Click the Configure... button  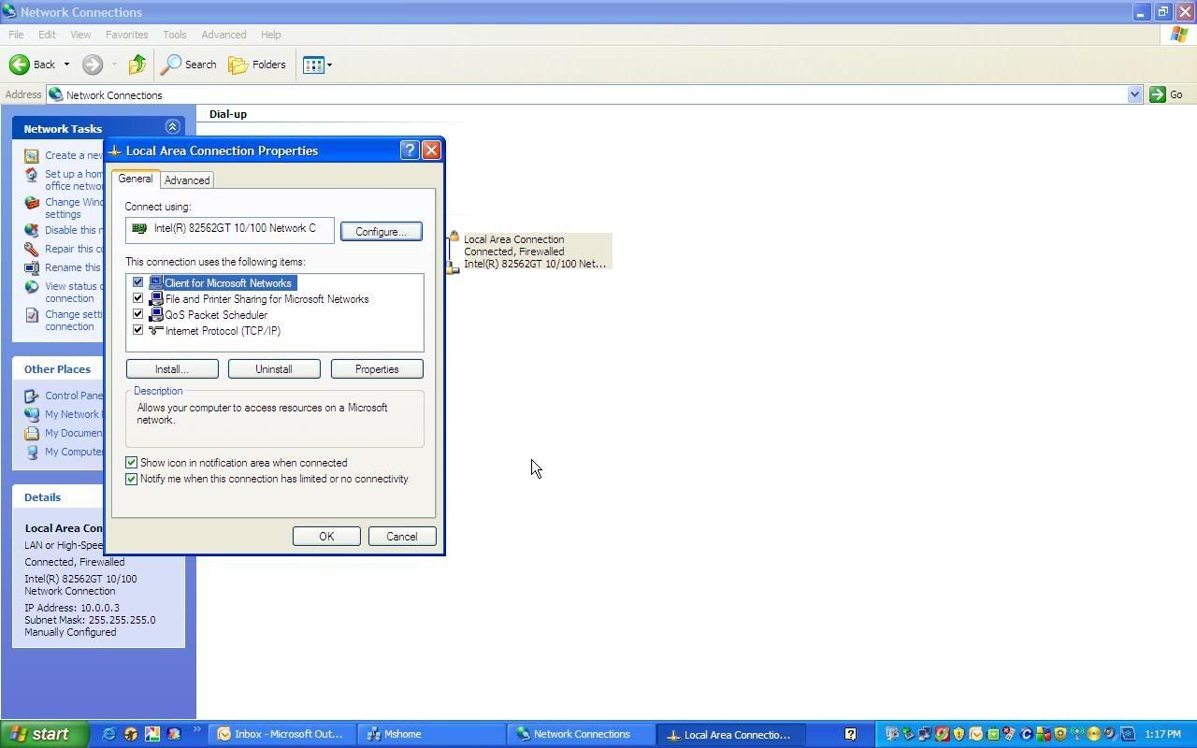pos(381,232)
